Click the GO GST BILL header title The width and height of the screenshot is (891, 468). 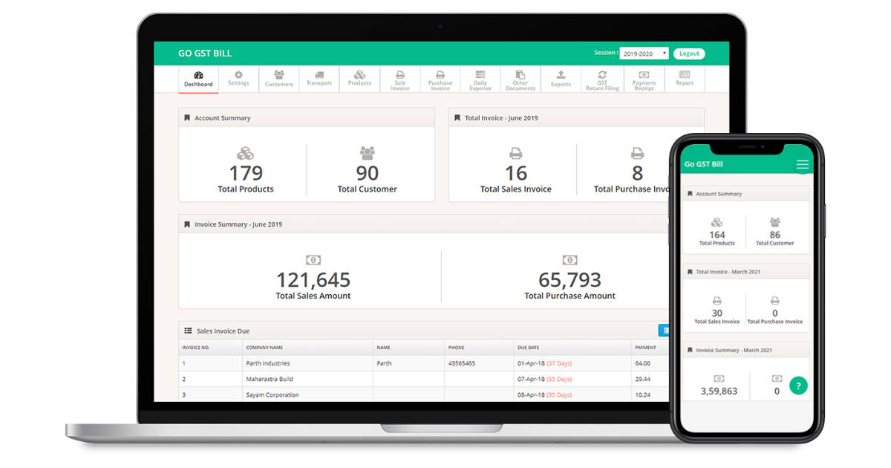204,53
